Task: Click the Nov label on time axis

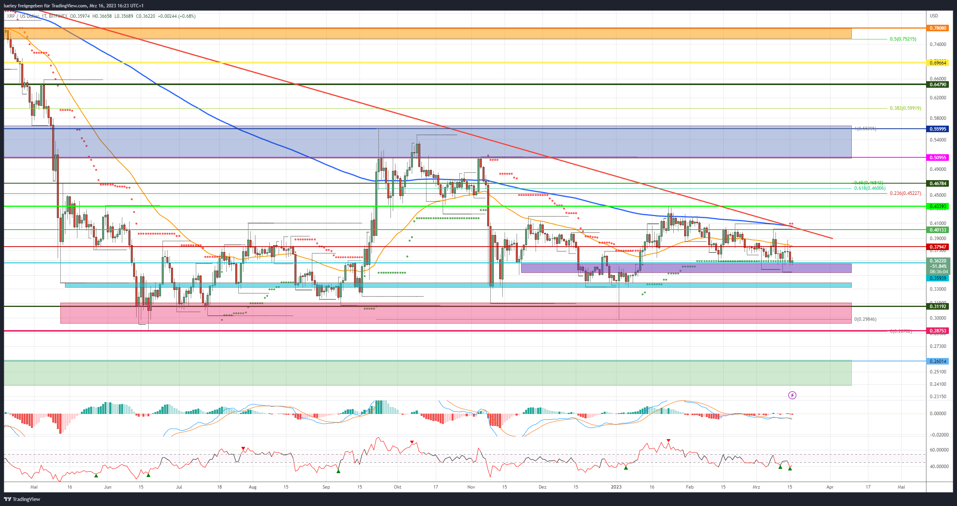Action: click(471, 487)
